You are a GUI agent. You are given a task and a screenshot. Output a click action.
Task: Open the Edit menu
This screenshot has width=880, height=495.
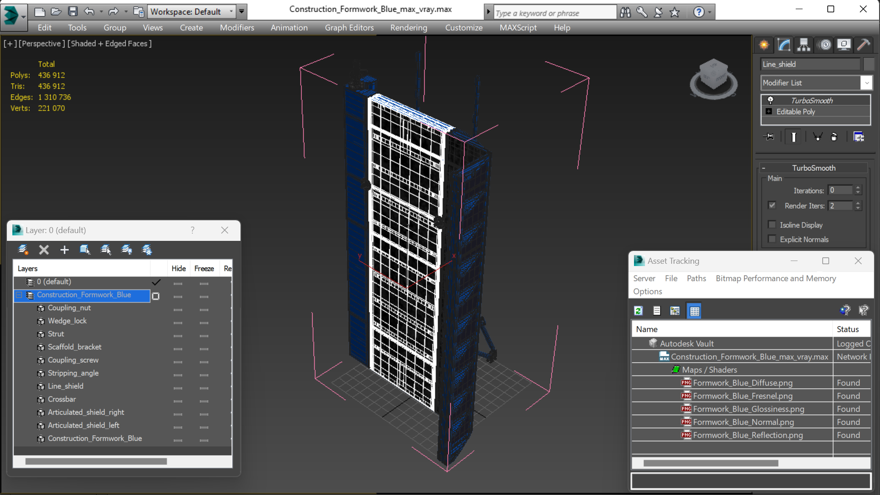point(44,27)
